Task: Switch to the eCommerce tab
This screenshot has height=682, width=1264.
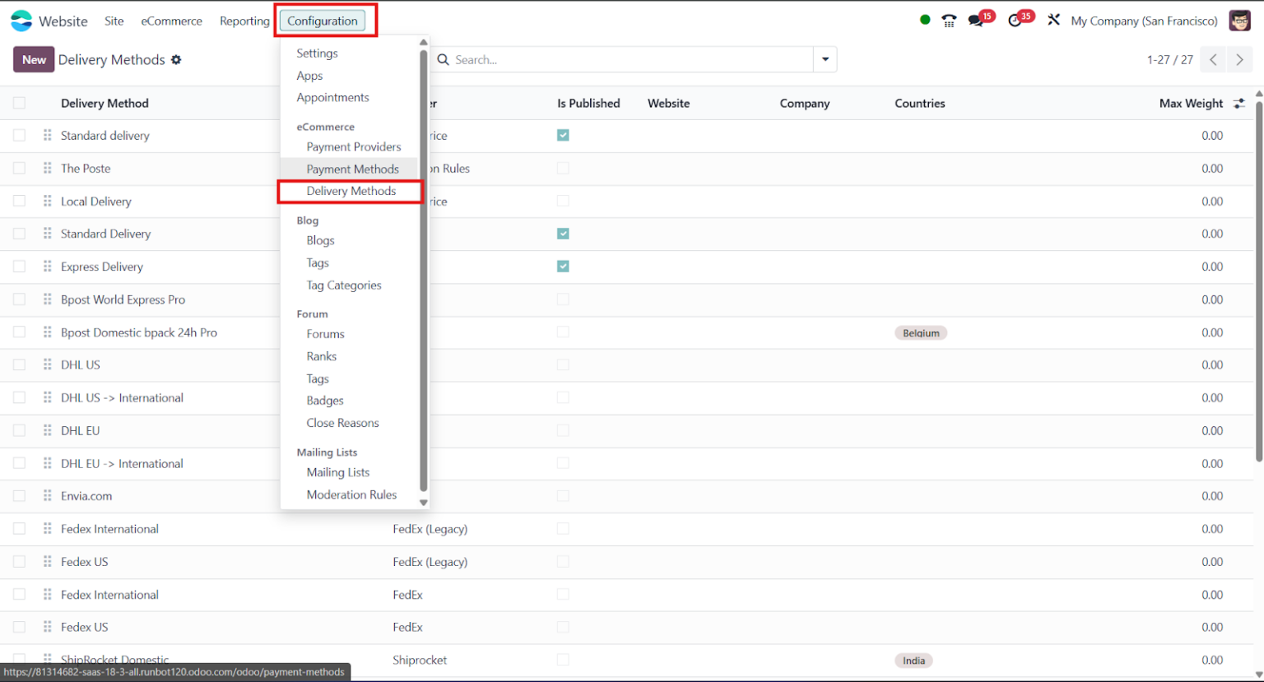Action: click(171, 21)
